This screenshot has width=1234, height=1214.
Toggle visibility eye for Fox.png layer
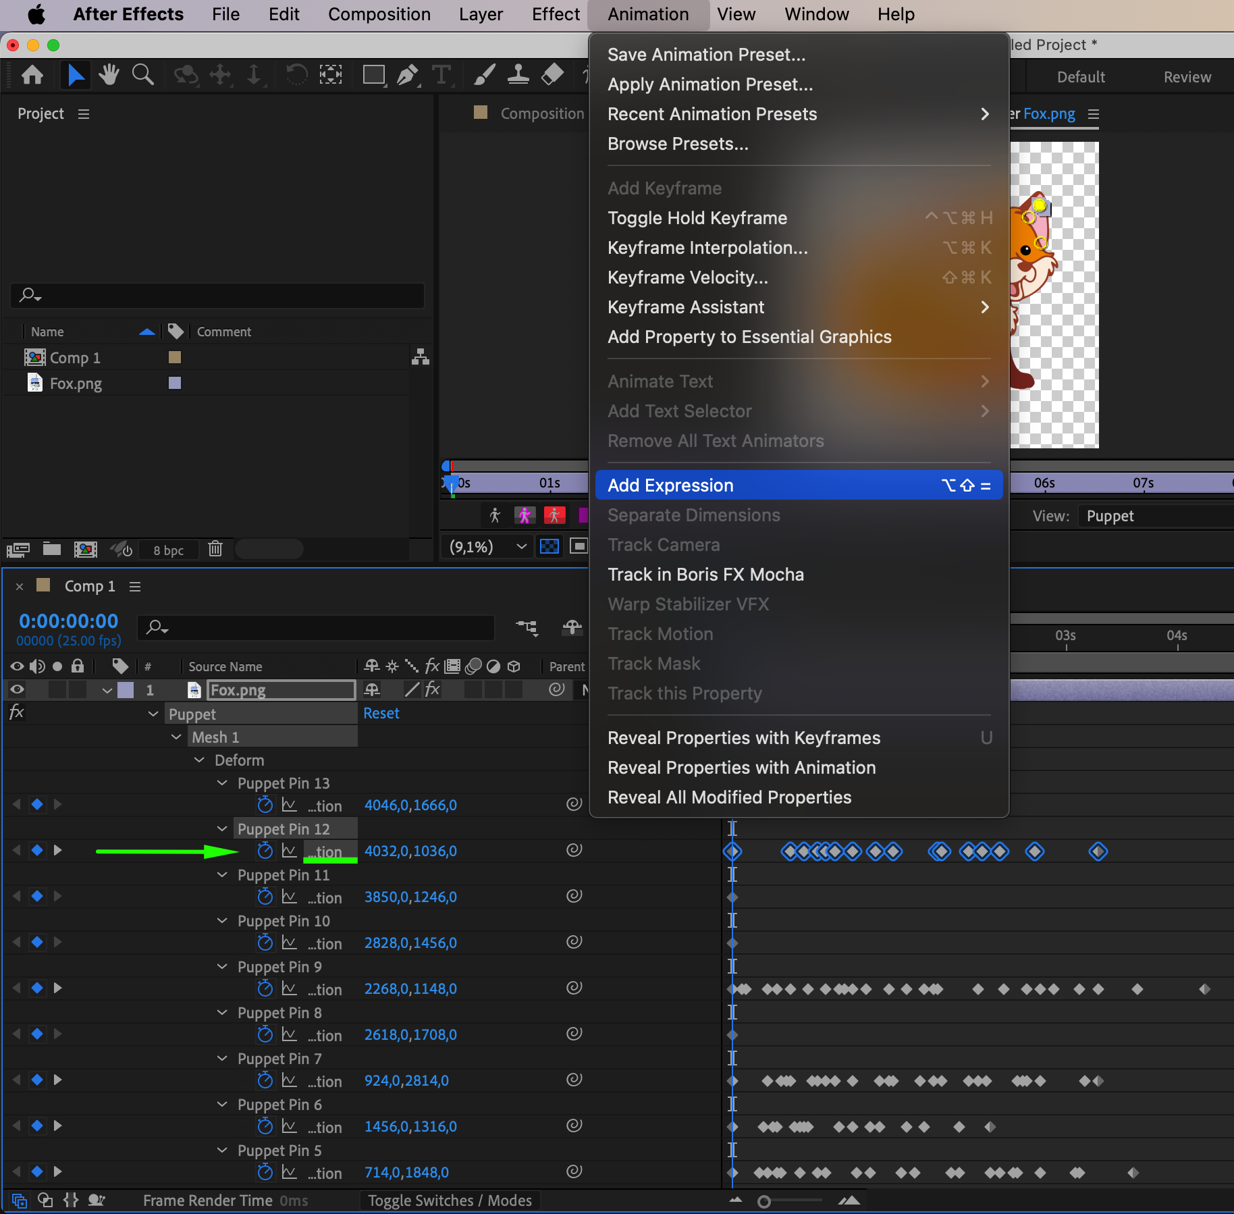point(17,689)
